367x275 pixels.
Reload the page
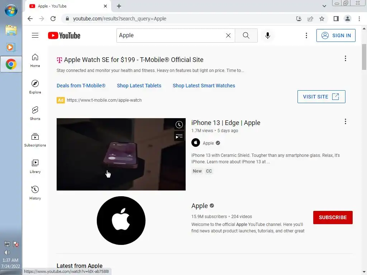coord(53,19)
